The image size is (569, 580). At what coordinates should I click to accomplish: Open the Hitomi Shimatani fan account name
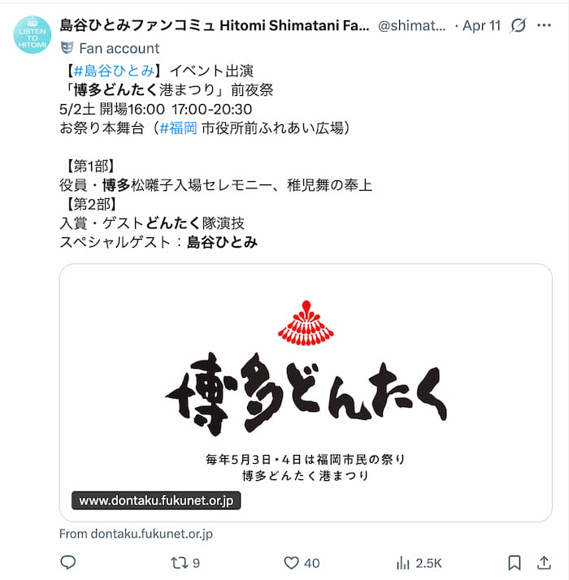[x=215, y=25]
